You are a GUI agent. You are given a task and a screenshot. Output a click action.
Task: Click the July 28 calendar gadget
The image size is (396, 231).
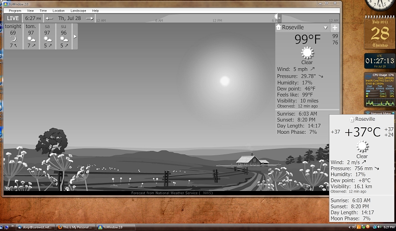pyautogui.click(x=380, y=32)
